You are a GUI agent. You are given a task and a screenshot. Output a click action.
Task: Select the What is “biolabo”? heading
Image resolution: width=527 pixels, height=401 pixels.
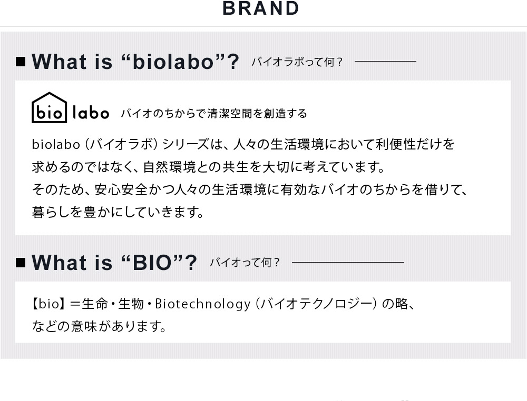[x=135, y=62]
